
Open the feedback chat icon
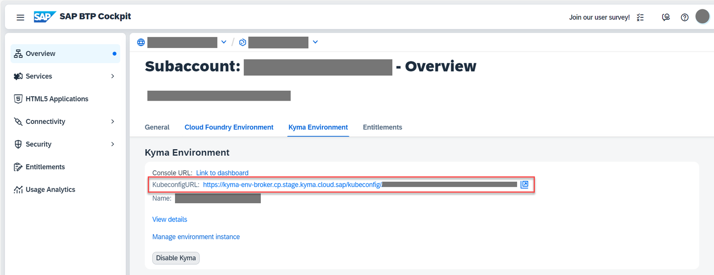pos(666,17)
